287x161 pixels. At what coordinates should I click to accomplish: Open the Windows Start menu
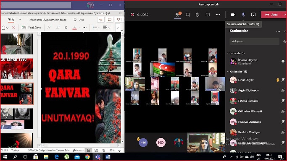coord(5,157)
